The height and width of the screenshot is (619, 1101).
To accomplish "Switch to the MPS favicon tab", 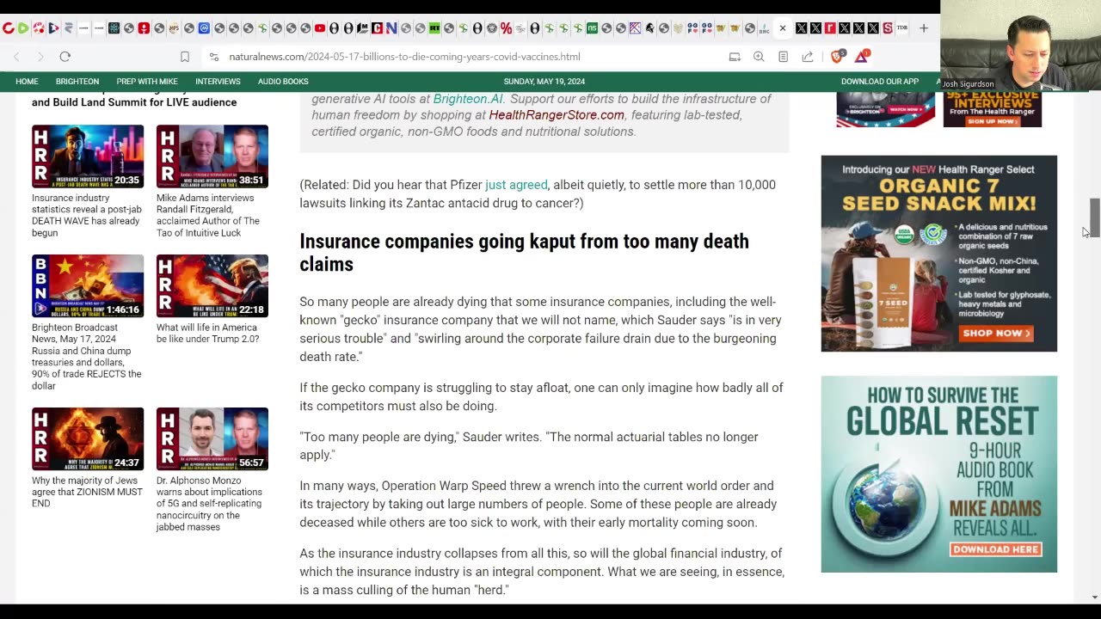I will point(174,28).
